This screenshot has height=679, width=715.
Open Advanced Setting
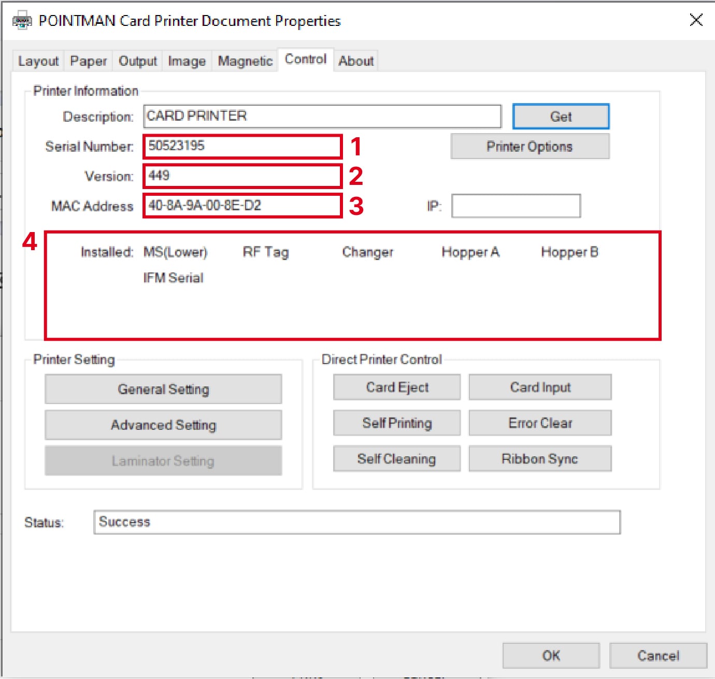click(163, 425)
